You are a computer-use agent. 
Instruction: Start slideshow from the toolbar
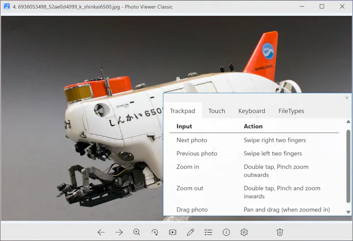click(x=173, y=232)
